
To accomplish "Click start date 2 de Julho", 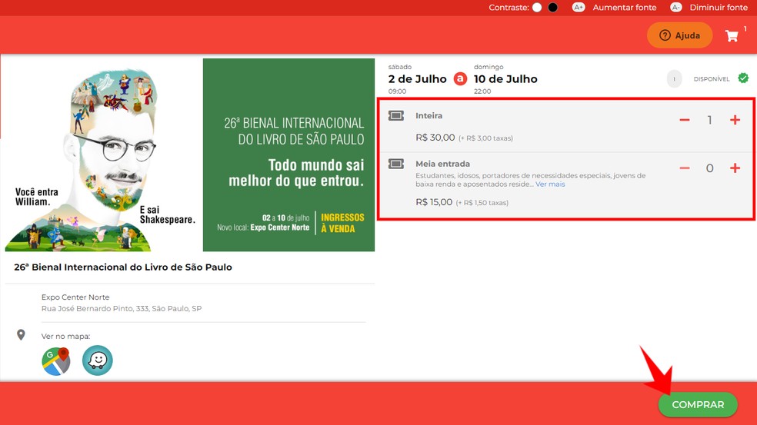I will 417,79.
